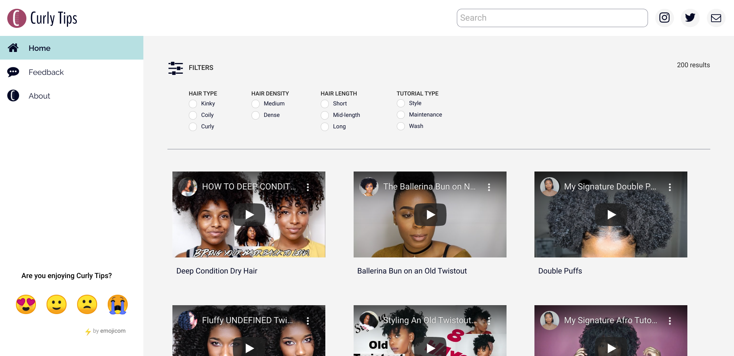The image size is (734, 356).
Task: Enable the Dense hair density filter
Action: (x=256, y=115)
